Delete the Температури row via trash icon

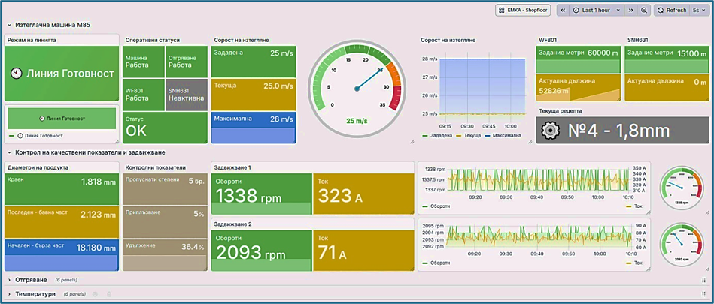[109, 294]
